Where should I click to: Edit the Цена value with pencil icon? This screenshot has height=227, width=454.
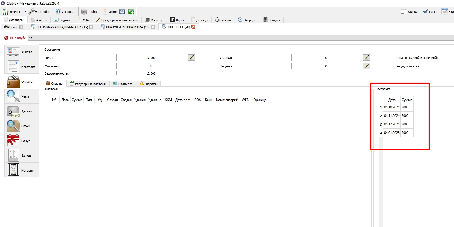coord(191,57)
